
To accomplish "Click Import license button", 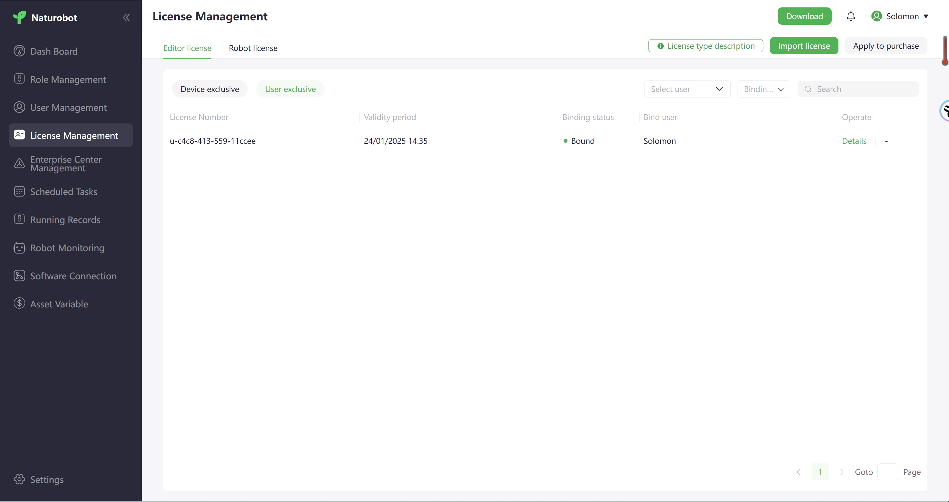I will pos(804,46).
